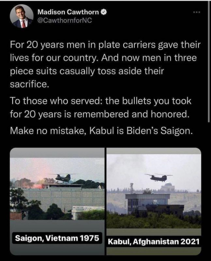Open the @CawthornforNC handle link
This screenshot has width=211, height=261.
tap(65, 20)
